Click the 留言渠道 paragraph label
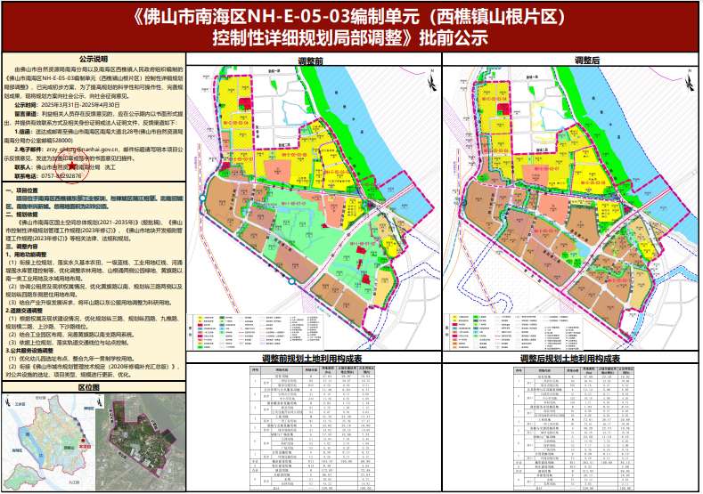Viewport: 703px width, 494px height. (x=25, y=114)
